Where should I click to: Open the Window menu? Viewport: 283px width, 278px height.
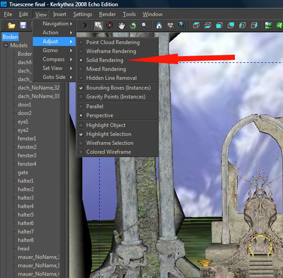152,14
